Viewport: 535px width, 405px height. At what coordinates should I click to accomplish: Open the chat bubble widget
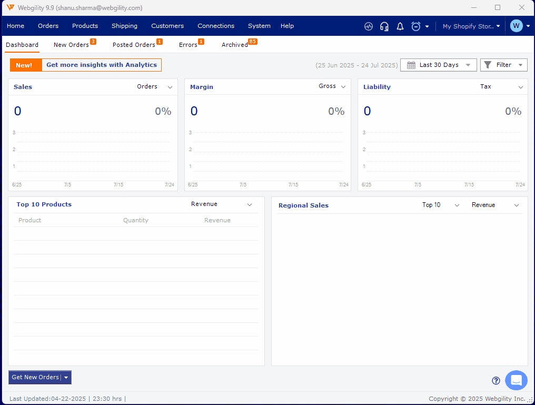pos(516,380)
